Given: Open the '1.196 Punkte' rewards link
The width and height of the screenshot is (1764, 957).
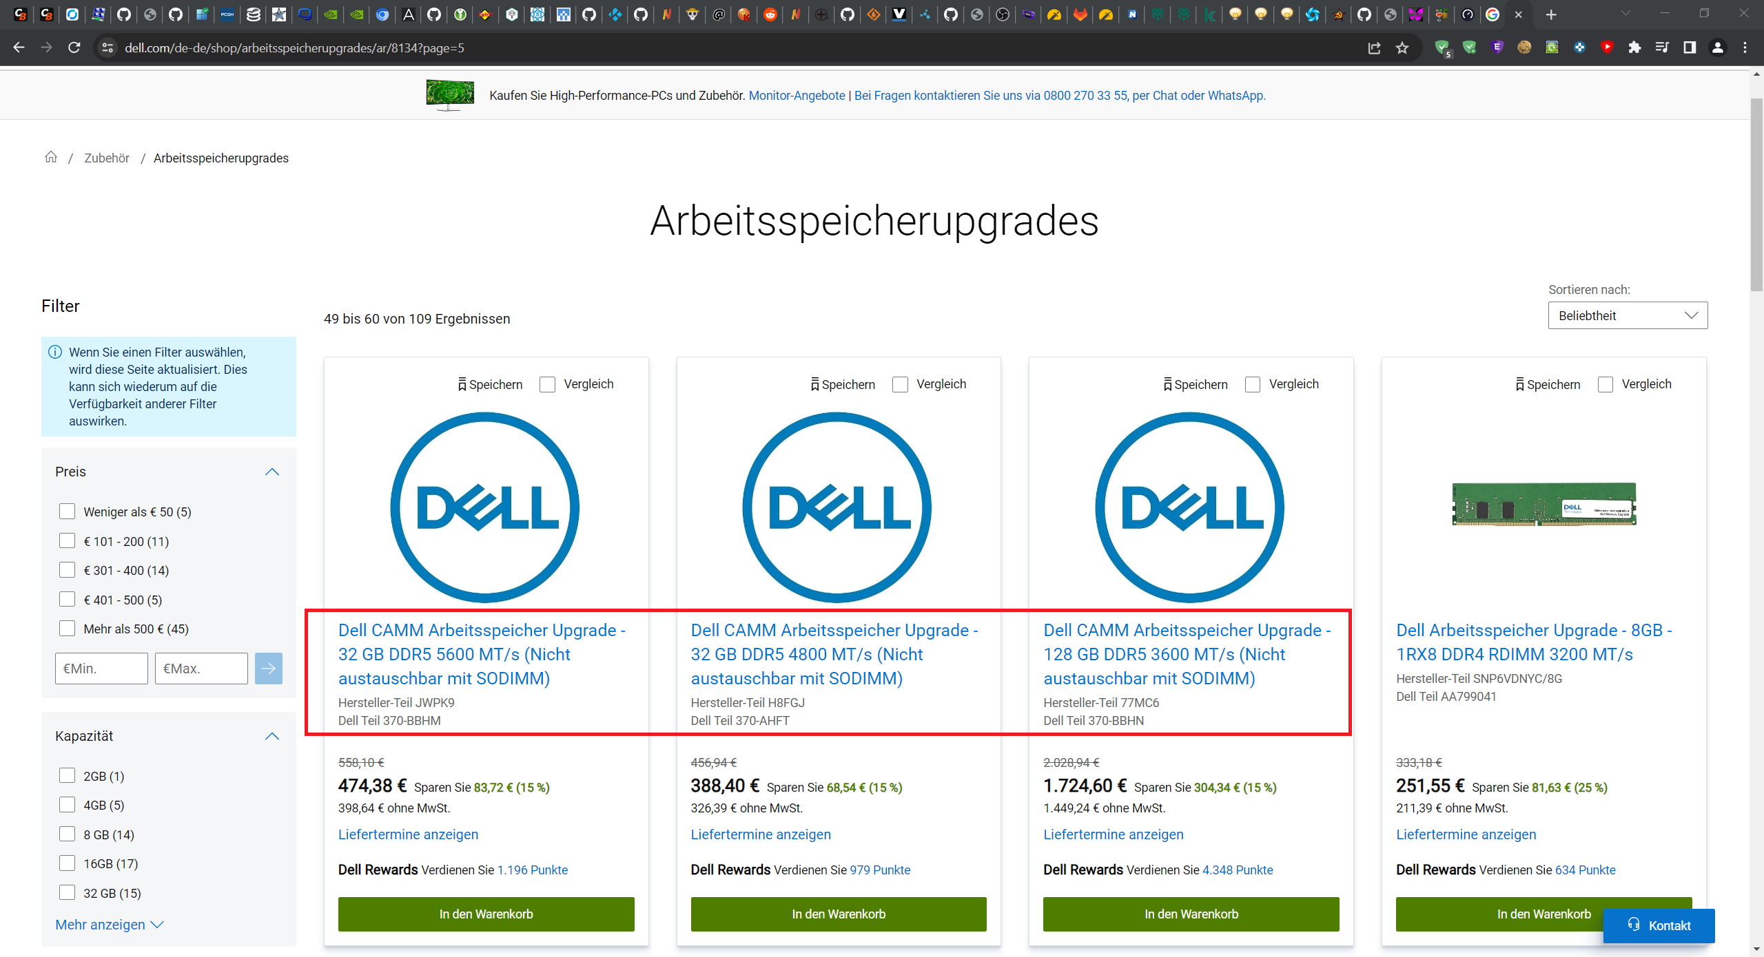Looking at the screenshot, I should click(533, 870).
